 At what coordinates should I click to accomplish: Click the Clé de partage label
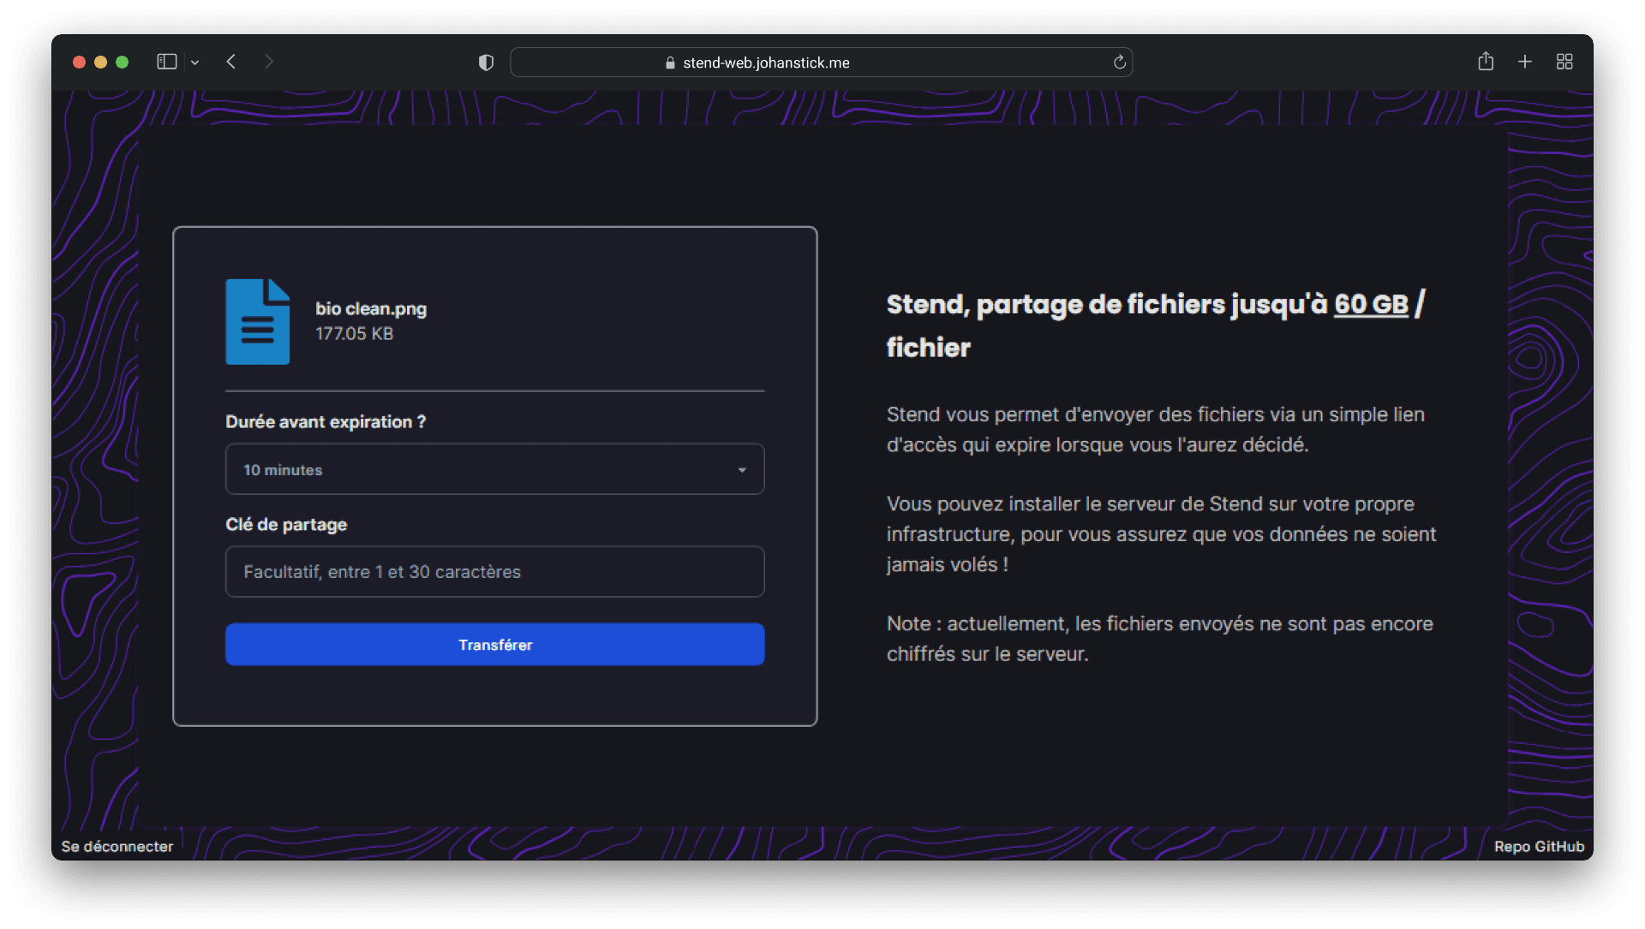click(286, 525)
